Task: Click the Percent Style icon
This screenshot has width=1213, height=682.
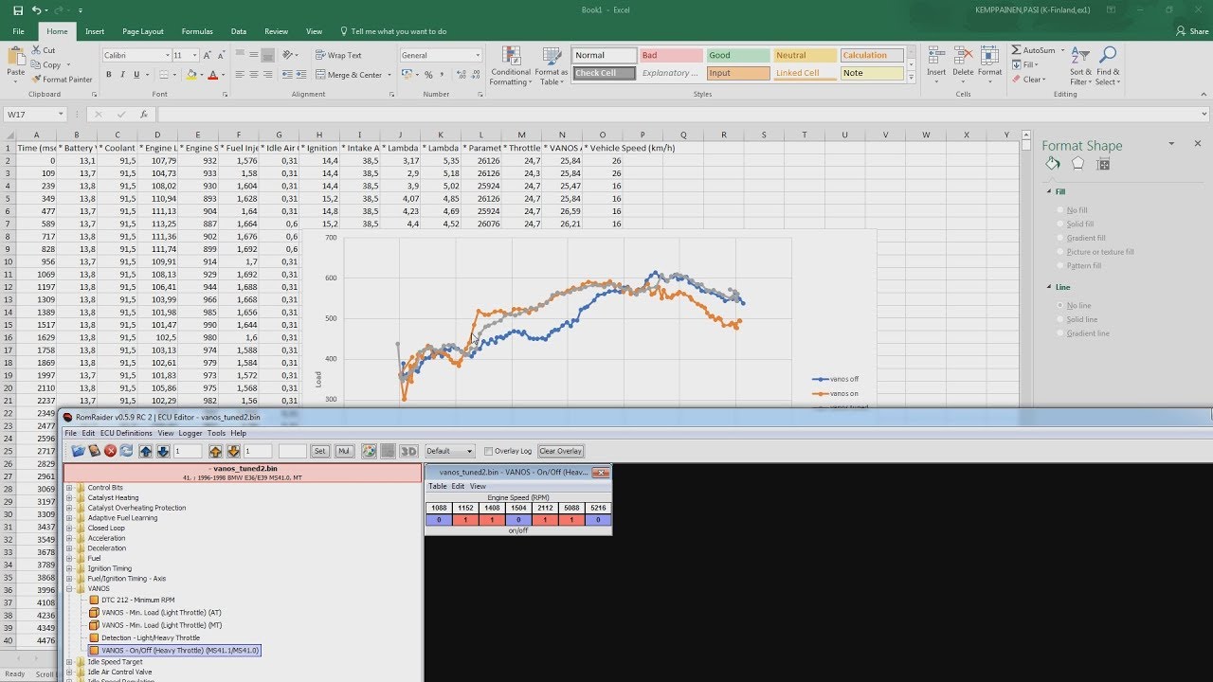Action: 428,75
